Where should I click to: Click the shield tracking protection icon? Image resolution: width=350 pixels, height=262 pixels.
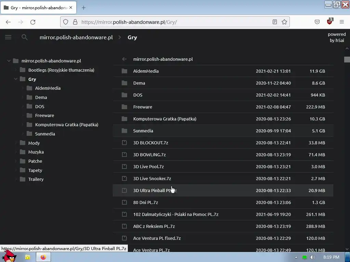pos(65,22)
